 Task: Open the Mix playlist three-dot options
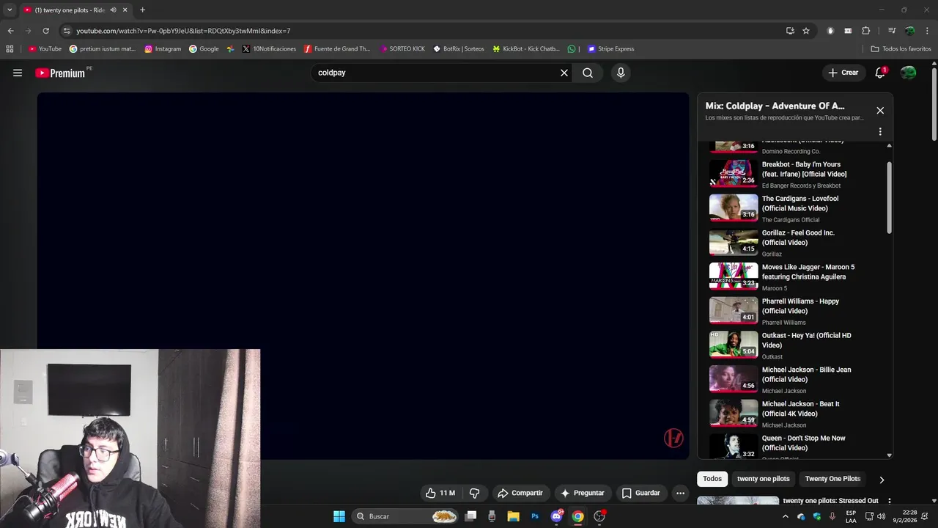click(880, 132)
